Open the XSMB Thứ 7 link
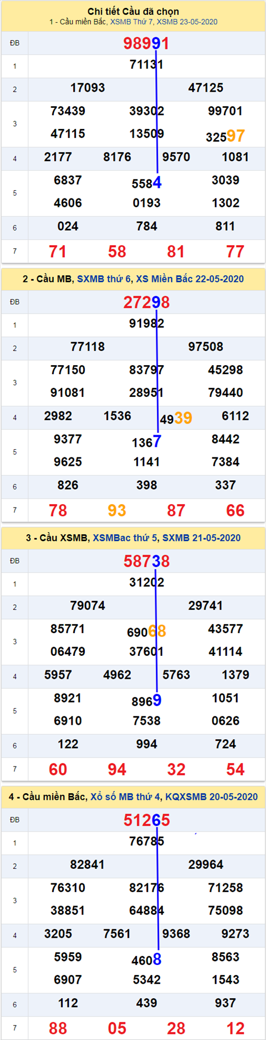The image size is (266, 1040). tap(132, 22)
